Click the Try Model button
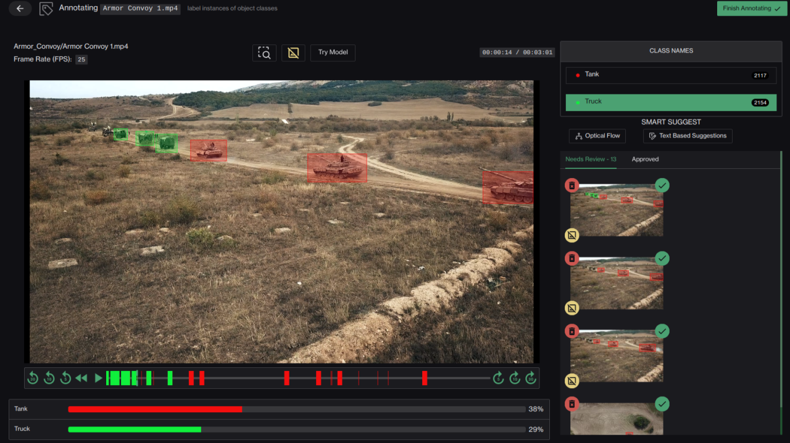 (x=333, y=52)
